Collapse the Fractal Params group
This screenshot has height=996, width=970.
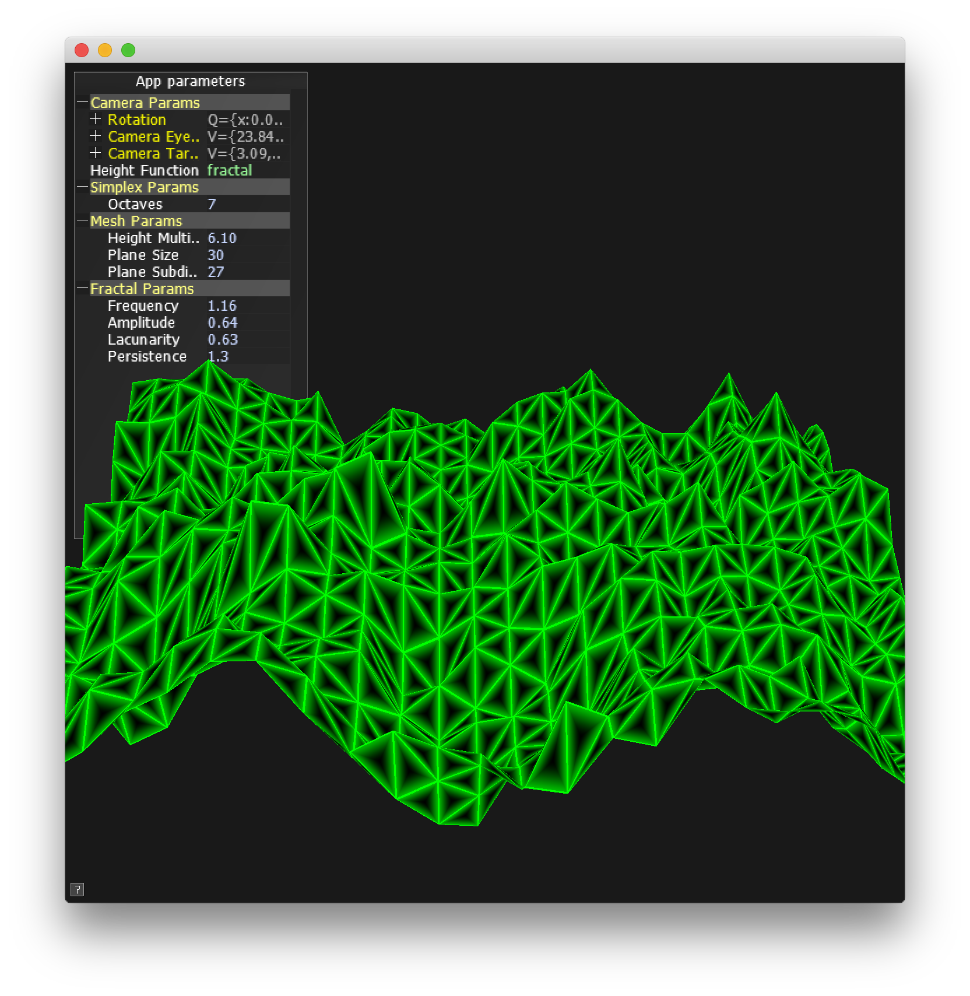pos(82,289)
